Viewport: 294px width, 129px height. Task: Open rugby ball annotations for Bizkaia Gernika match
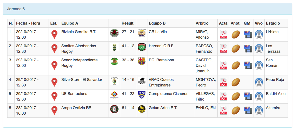tap(236, 35)
